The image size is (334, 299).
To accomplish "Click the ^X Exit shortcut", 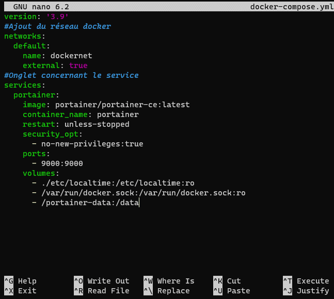I will click(21, 291).
